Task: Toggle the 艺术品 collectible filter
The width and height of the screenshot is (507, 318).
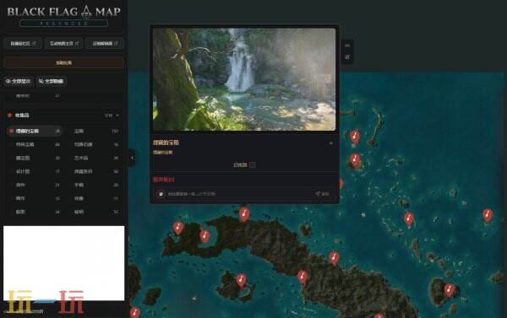Action: pos(95,159)
